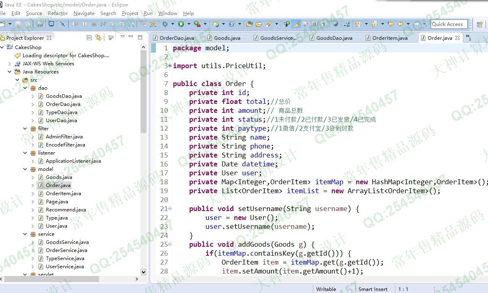The image size is (488, 293).
Task: Click the Save All toolbar icon
Action: click(x=27, y=24)
